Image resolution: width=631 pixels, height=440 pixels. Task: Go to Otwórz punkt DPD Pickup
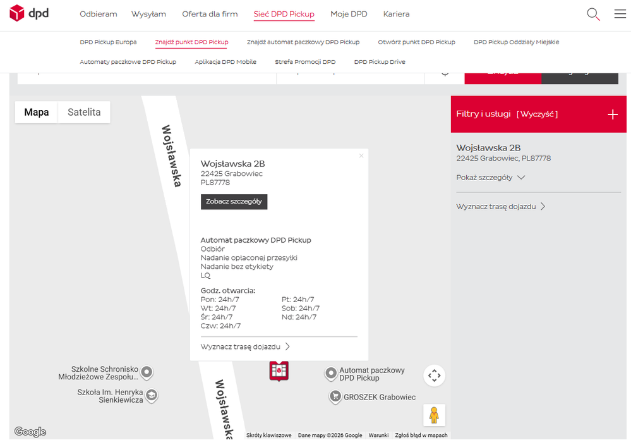coord(416,42)
